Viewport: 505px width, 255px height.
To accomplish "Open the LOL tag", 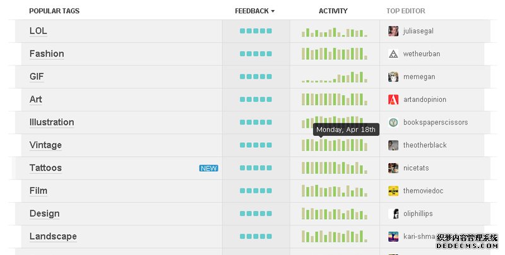I will (39, 31).
